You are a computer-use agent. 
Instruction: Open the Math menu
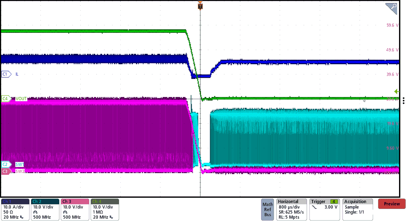point(267,204)
